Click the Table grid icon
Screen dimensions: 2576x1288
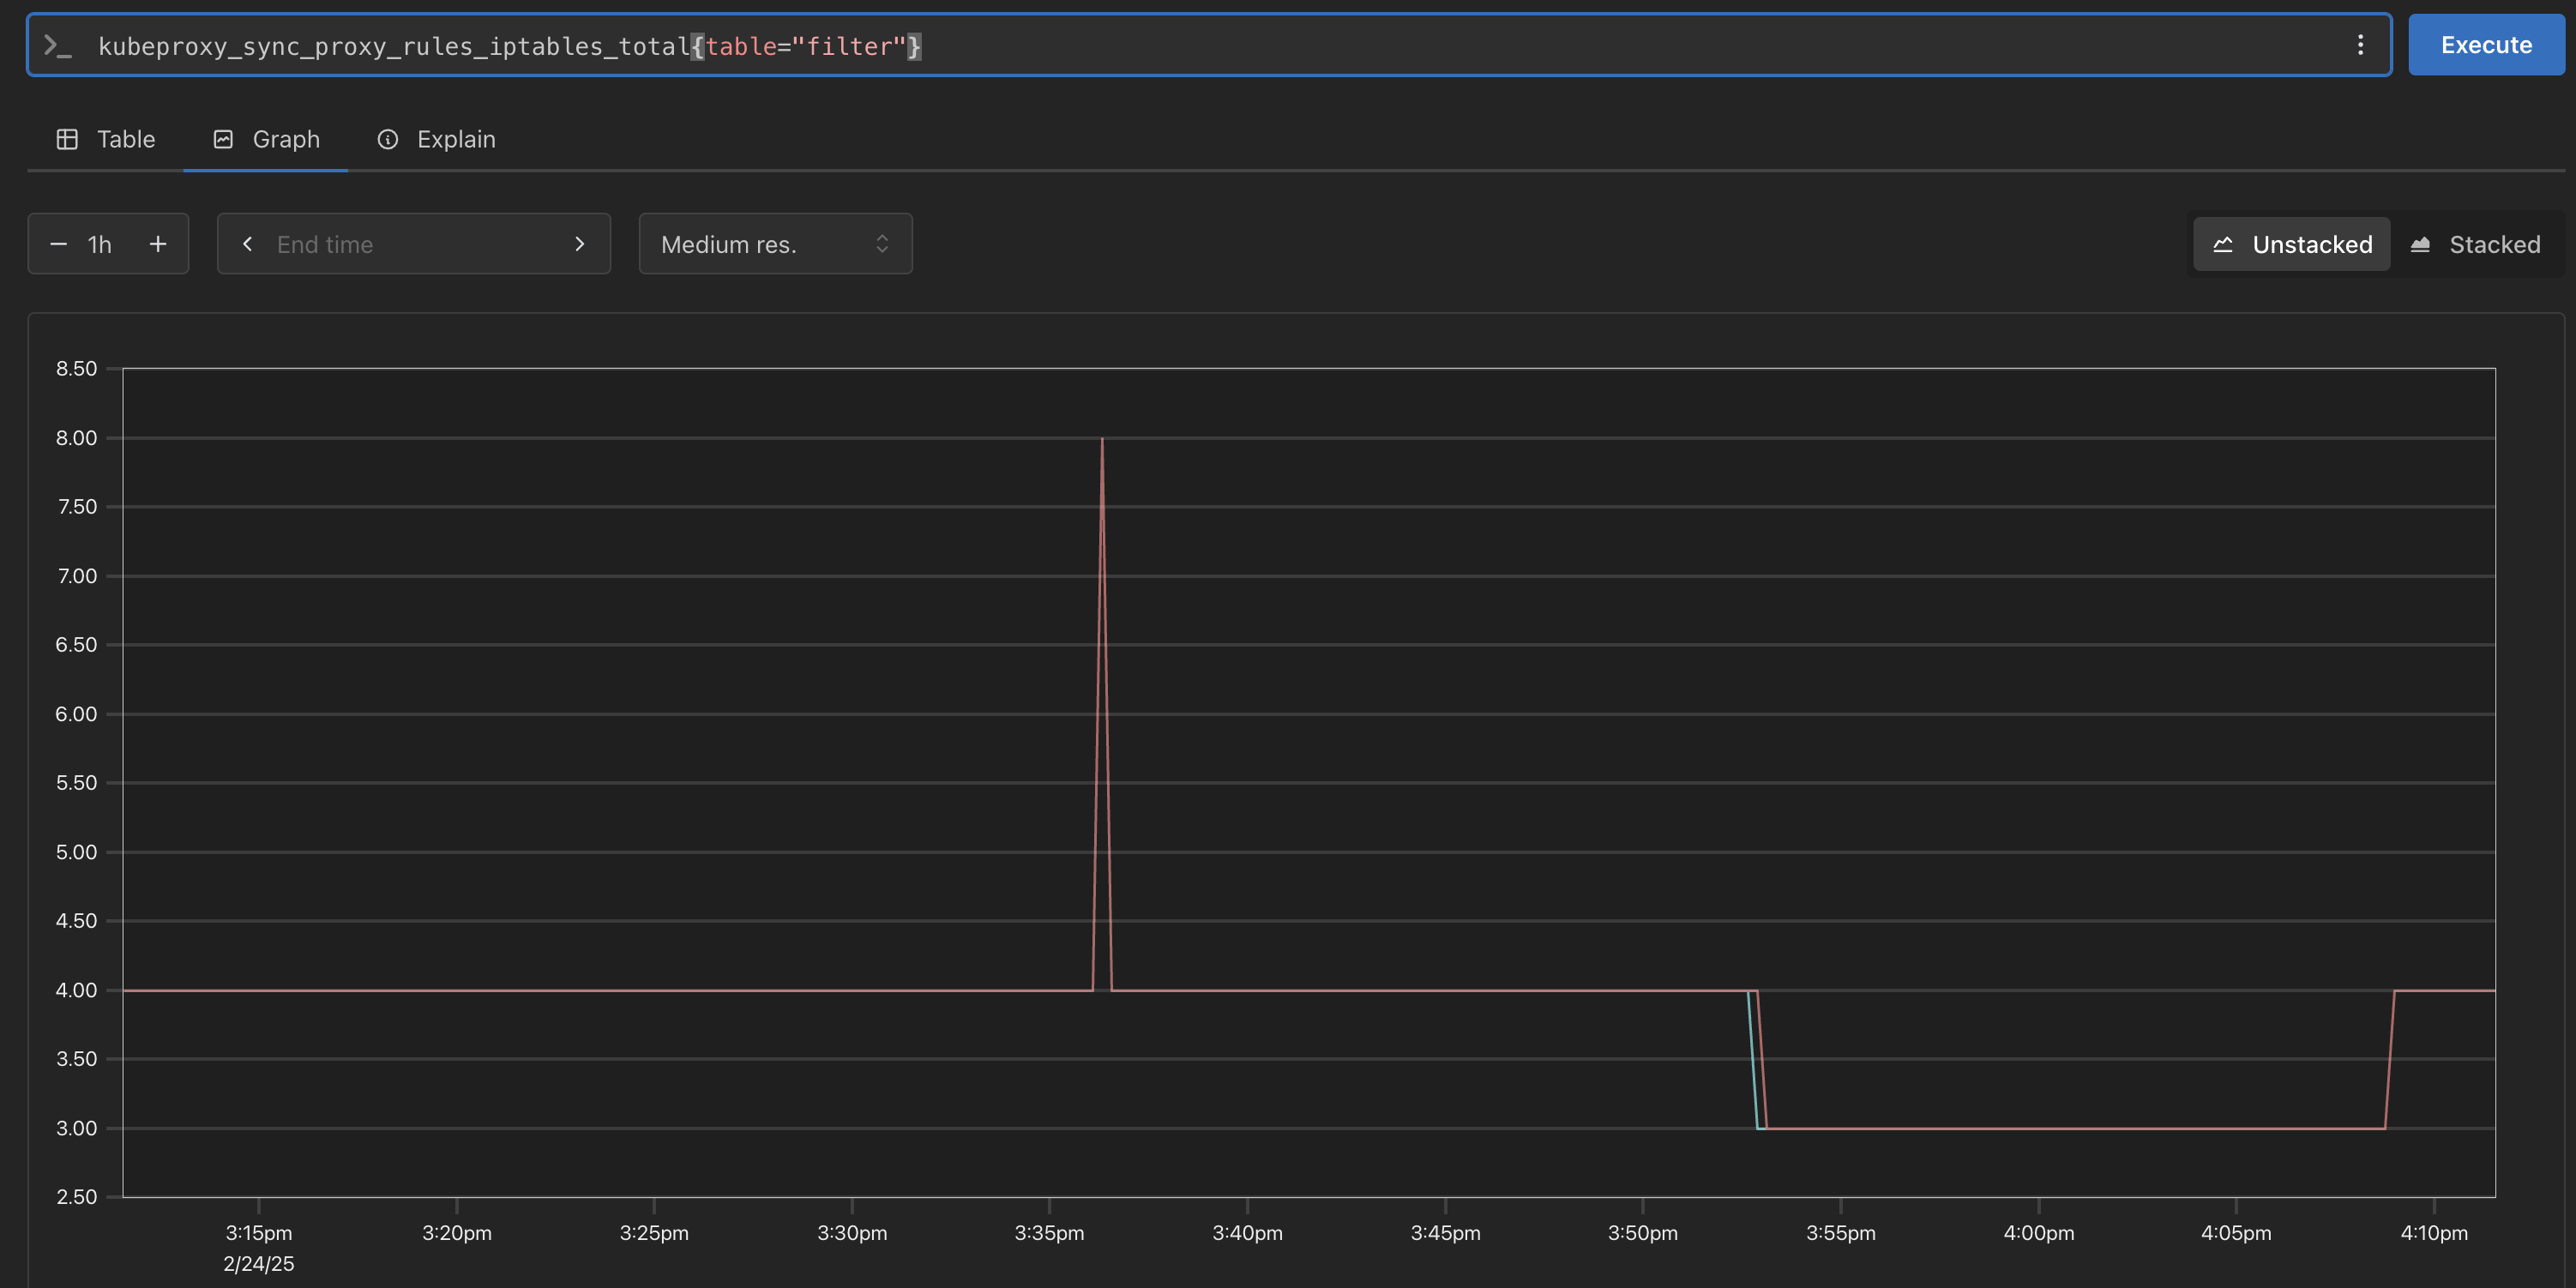(x=67, y=139)
